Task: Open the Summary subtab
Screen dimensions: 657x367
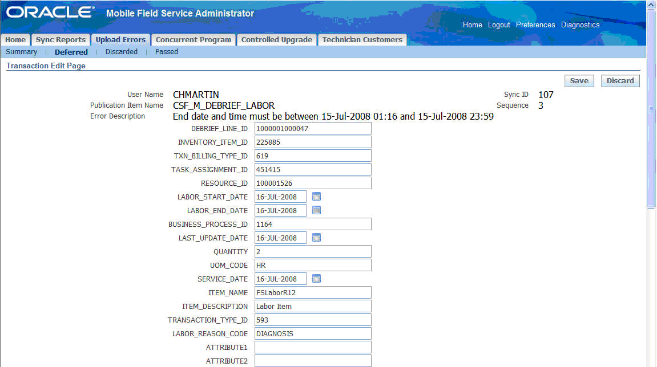Action: [x=21, y=52]
